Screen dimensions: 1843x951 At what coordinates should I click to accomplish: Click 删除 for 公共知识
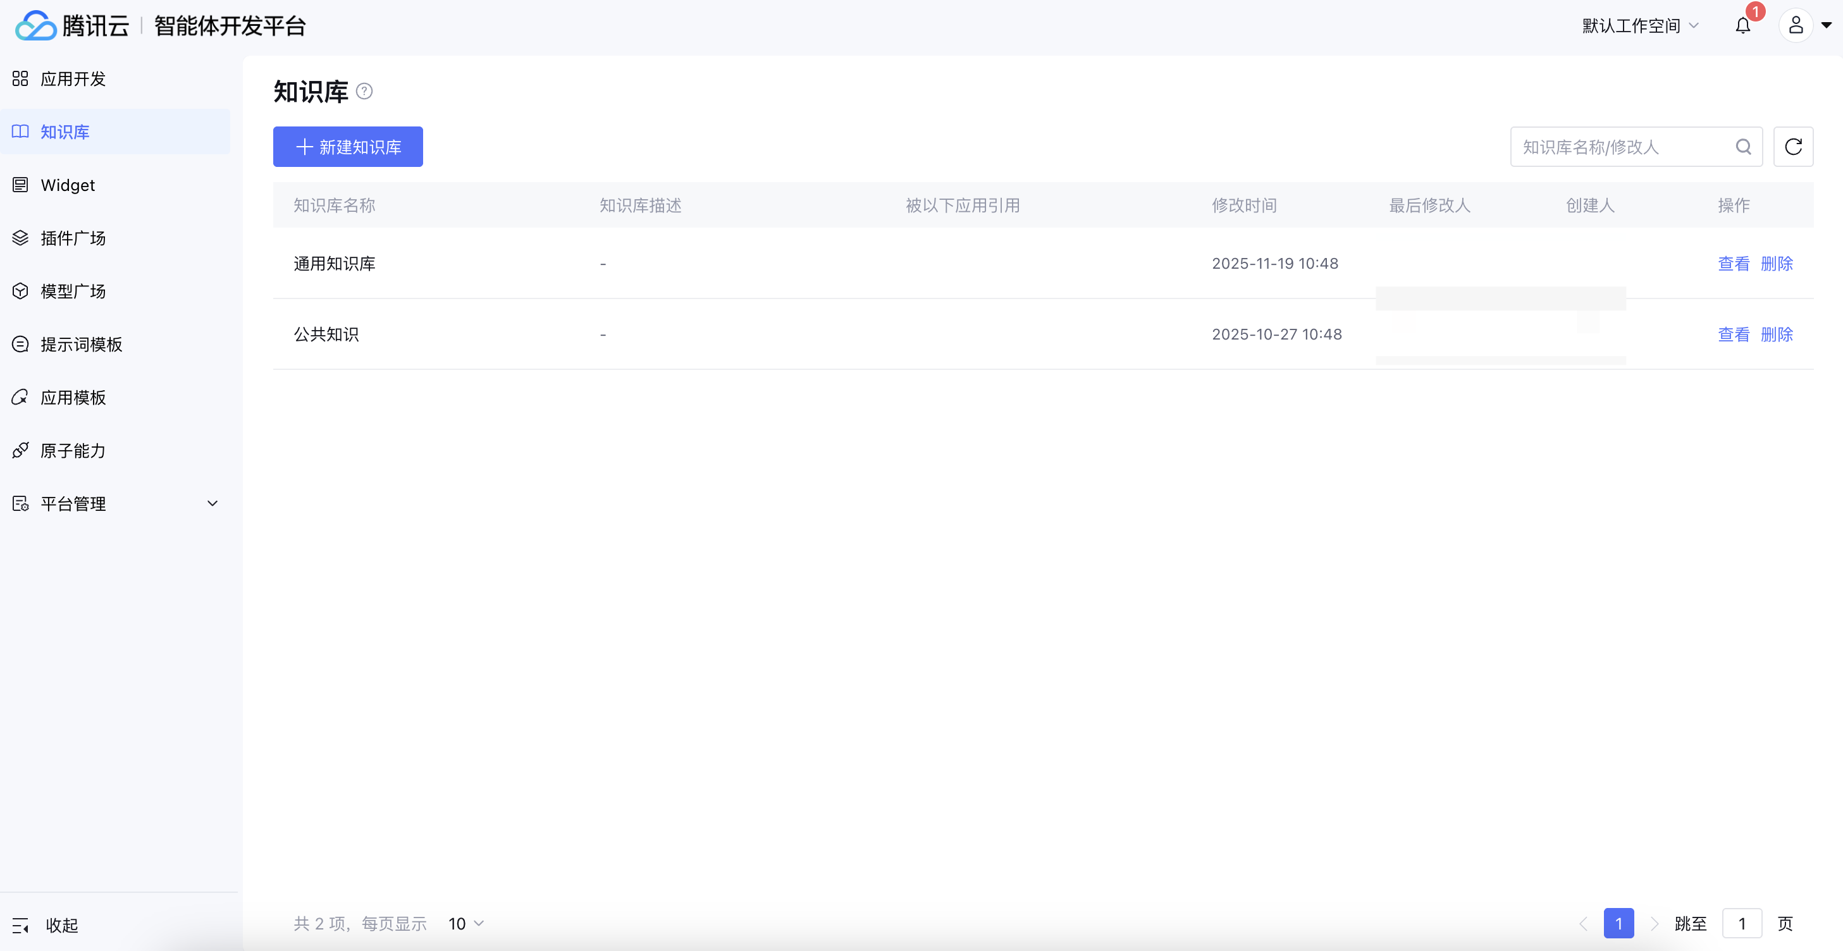(x=1776, y=334)
